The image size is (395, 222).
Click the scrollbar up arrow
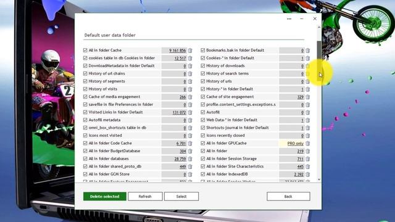coord(319,27)
